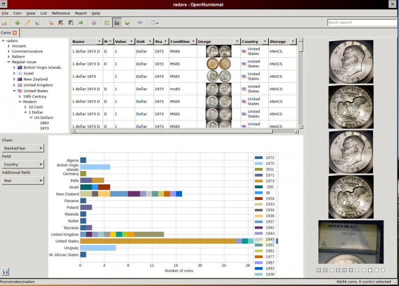The height and width of the screenshot is (286, 399).
Task: Edit the coin using the pencil icon
Action: coord(27,22)
